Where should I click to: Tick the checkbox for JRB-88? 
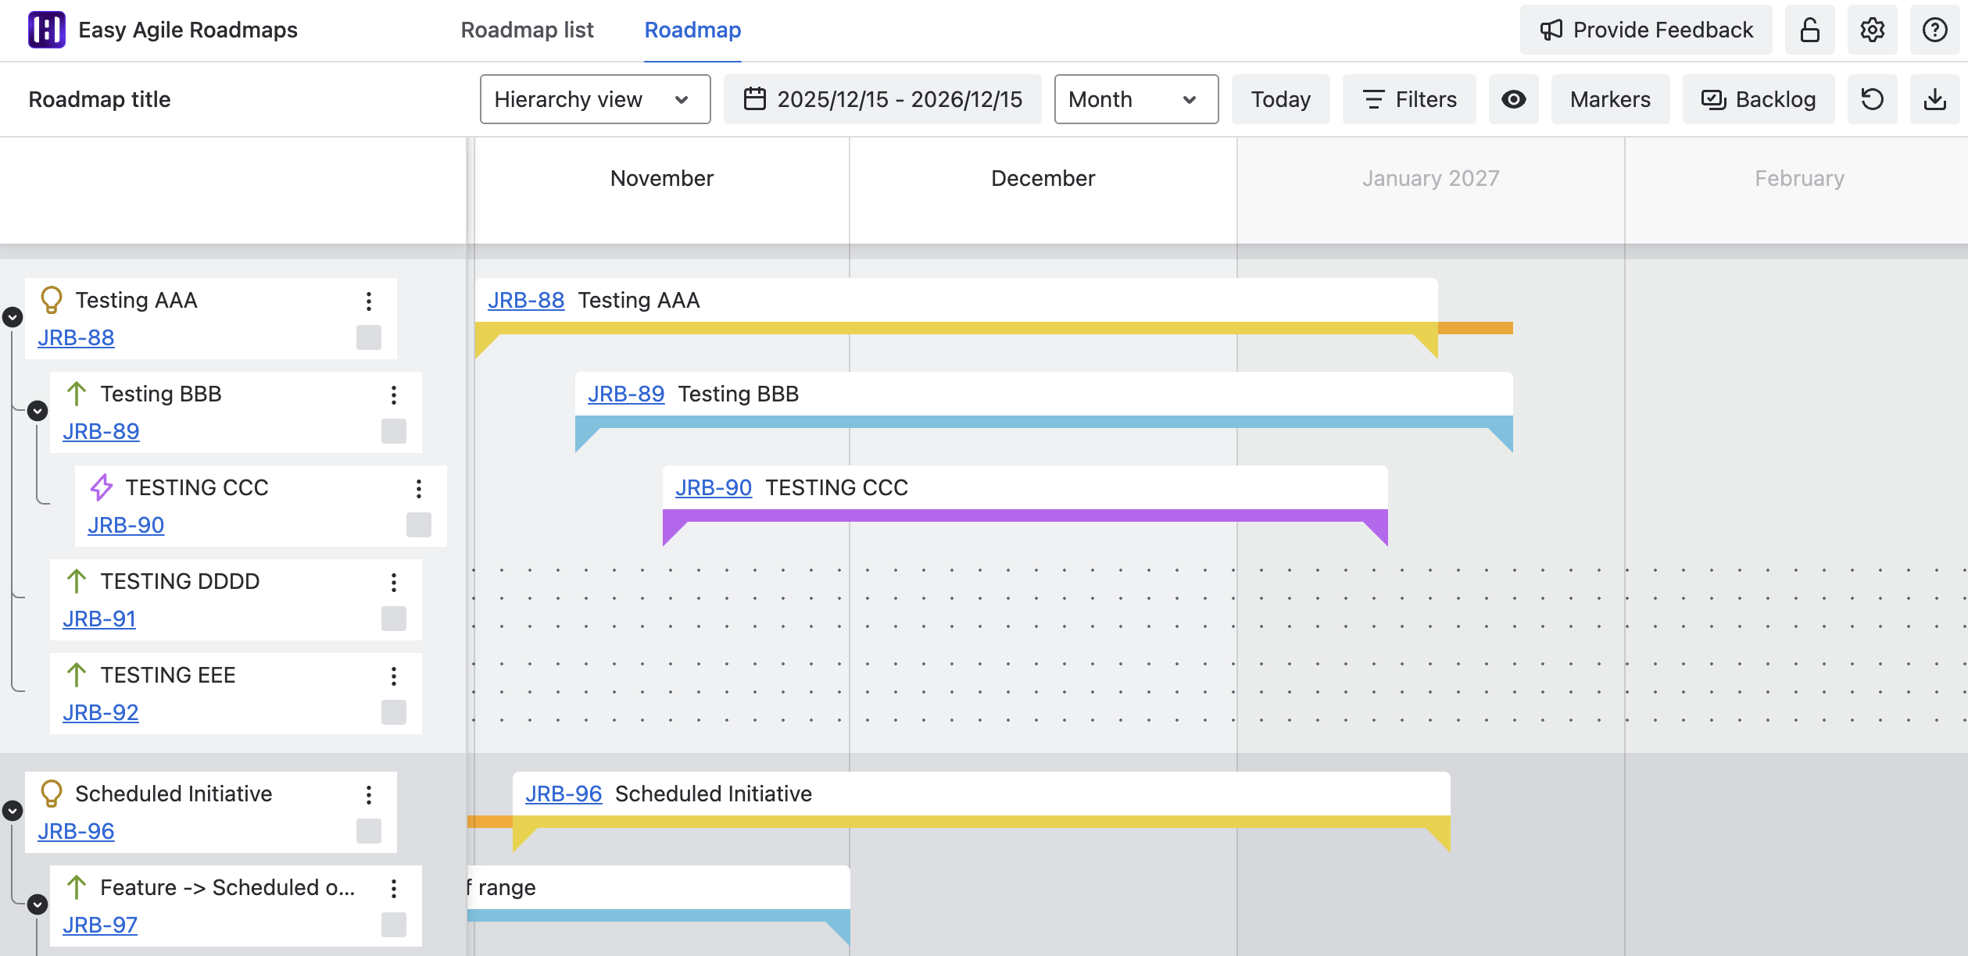pos(369,337)
